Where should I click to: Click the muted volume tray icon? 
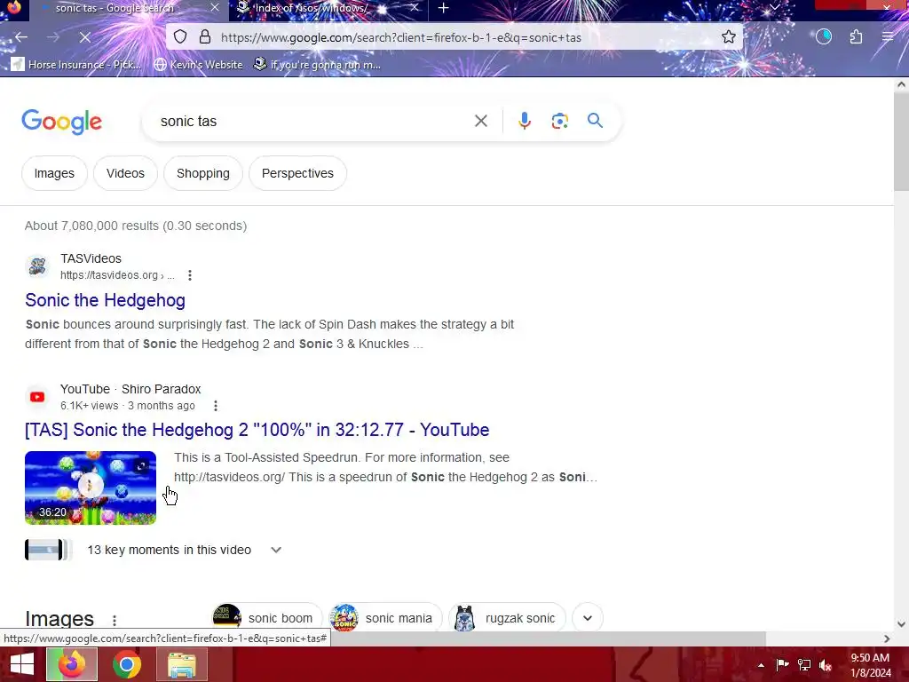[826, 666]
